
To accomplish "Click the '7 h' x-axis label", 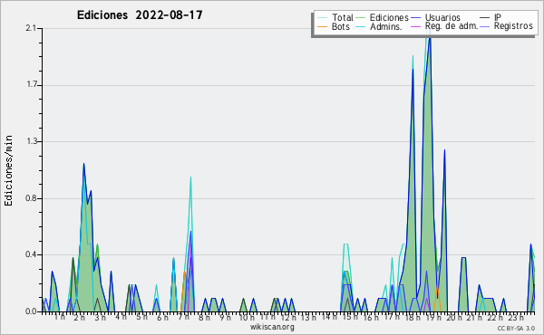I will (183, 317).
